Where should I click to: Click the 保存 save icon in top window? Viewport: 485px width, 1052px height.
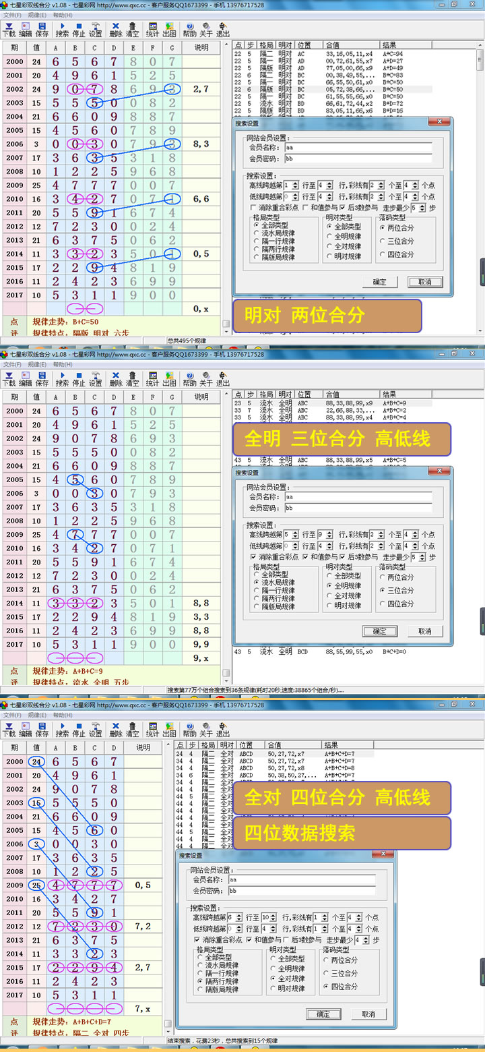pos(42,29)
